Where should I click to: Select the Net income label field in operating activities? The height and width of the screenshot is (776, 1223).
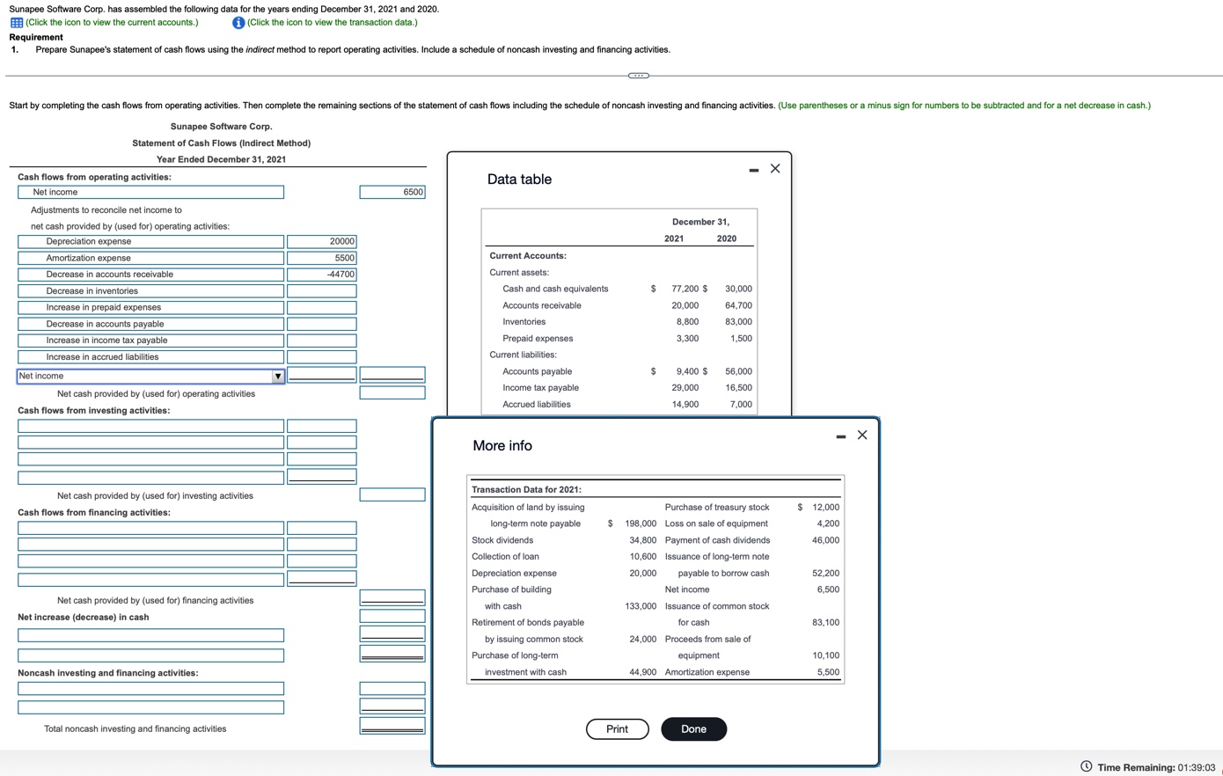pyautogui.click(x=151, y=192)
